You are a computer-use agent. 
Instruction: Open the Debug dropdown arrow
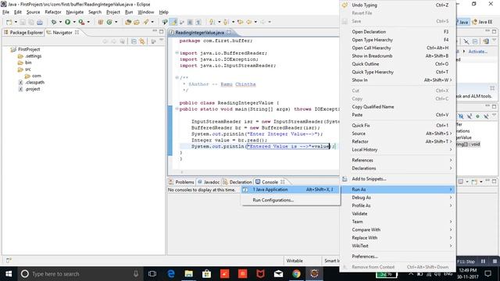[60, 22]
